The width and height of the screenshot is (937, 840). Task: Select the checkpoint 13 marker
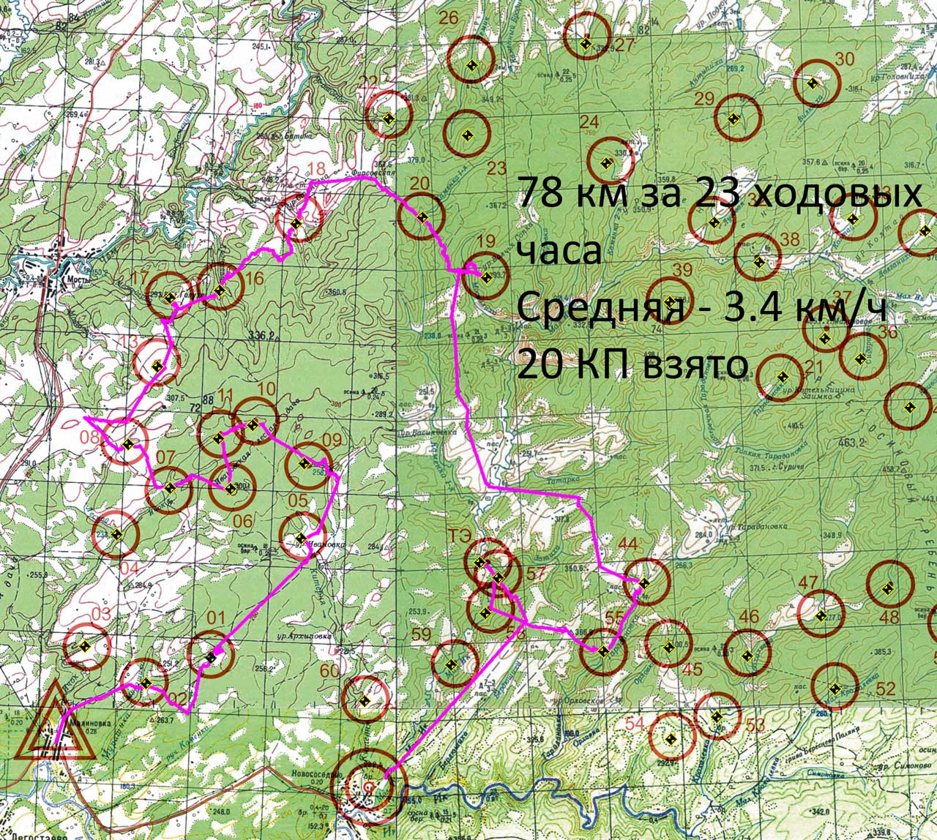[x=157, y=366]
